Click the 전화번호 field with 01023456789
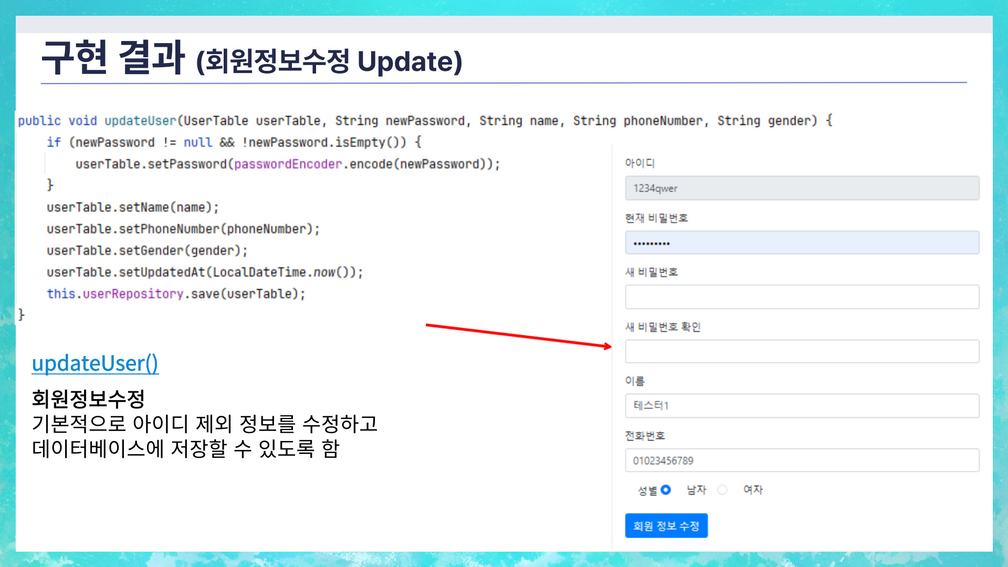Image resolution: width=1008 pixels, height=567 pixels. [x=802, y=460]
